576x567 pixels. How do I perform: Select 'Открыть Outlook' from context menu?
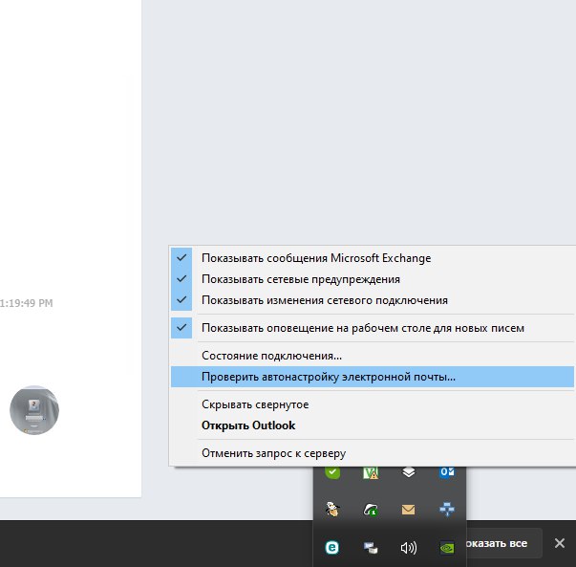click(373, 425)
